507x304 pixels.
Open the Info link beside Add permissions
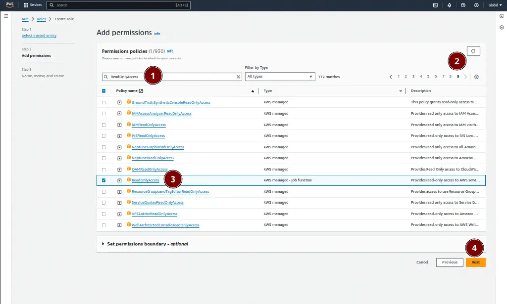point(157,34)
